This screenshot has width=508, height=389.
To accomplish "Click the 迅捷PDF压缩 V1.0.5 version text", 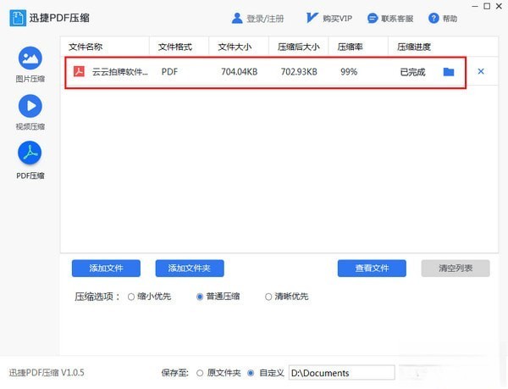I will click(x=47, y=373).
